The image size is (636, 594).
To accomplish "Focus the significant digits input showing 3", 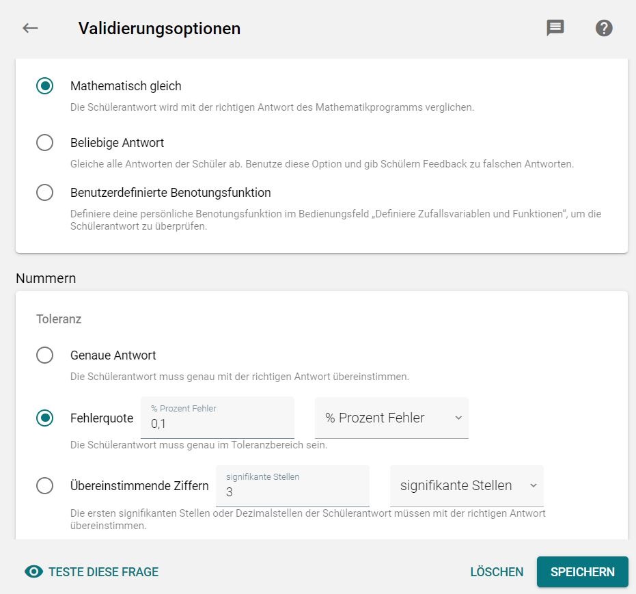I will click(292, 491).
